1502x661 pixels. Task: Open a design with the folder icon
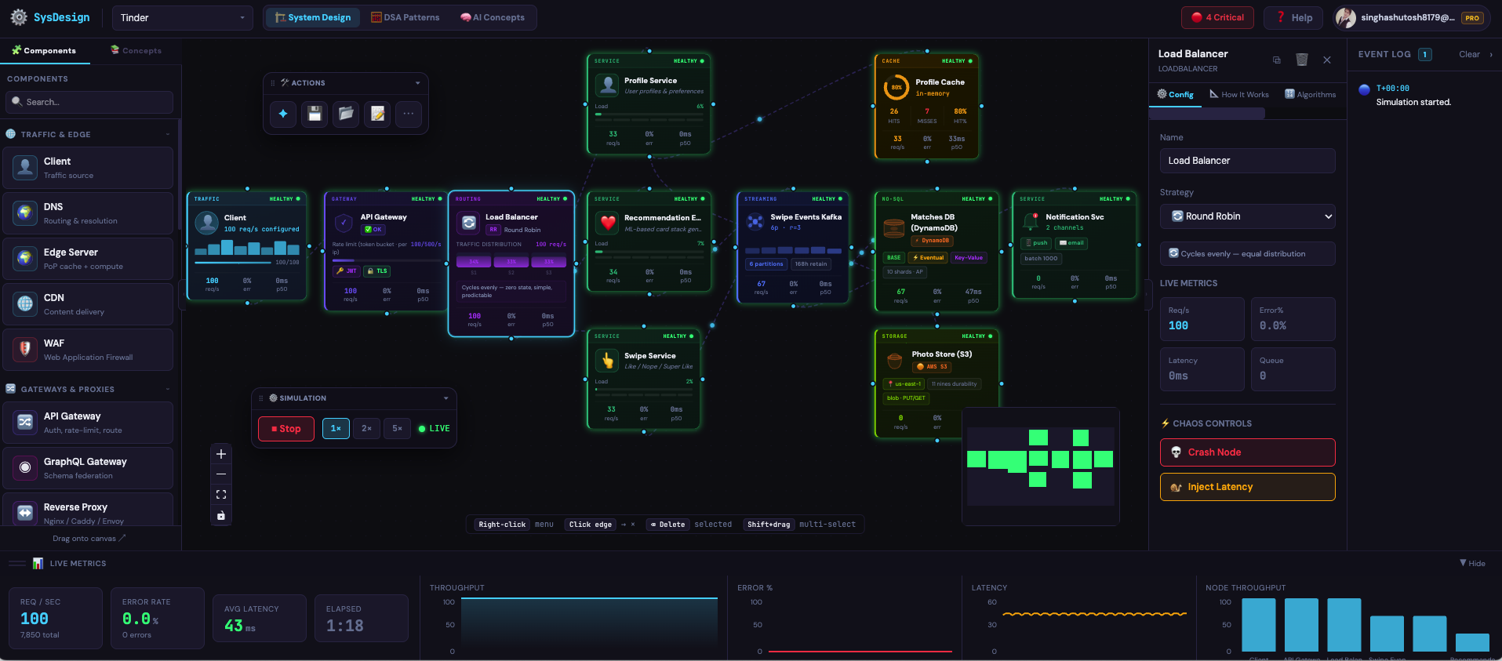click(346, 114)
